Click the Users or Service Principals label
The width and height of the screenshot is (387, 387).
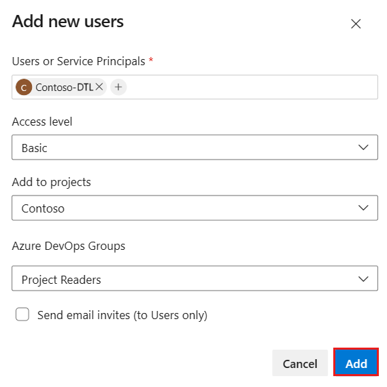tap(78, 62)
